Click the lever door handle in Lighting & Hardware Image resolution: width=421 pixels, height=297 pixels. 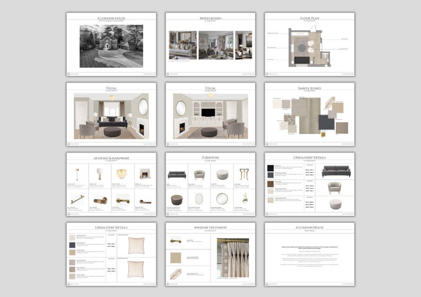[x=145, y=202]
